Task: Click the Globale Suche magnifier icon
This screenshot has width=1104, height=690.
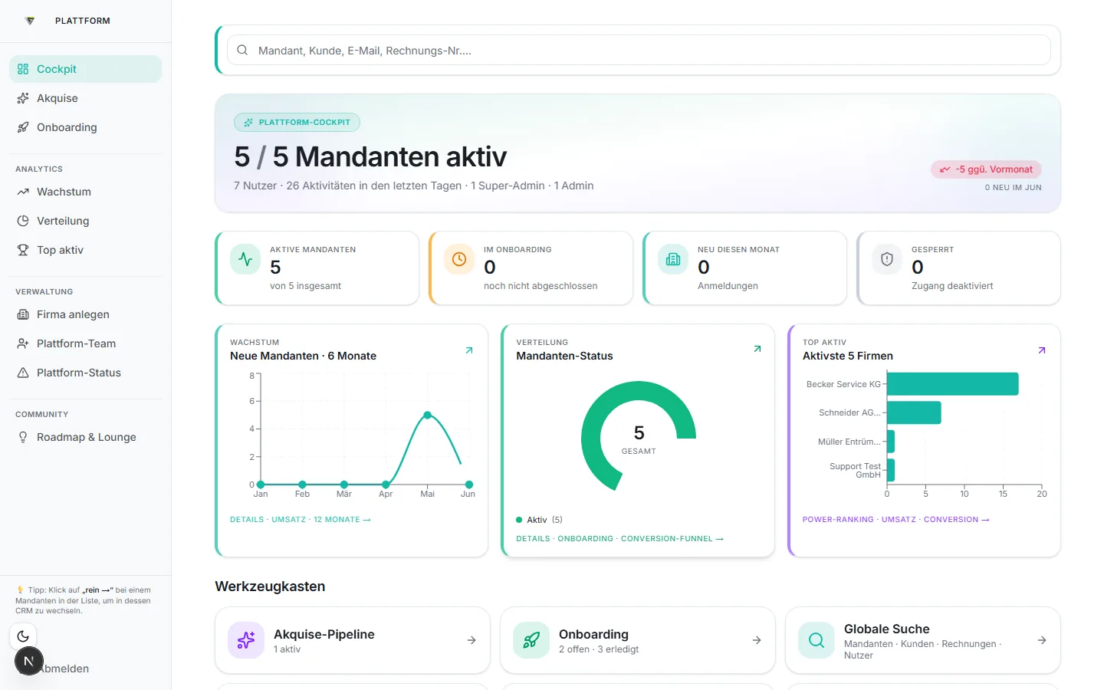Action: click(x=816, y=640)
